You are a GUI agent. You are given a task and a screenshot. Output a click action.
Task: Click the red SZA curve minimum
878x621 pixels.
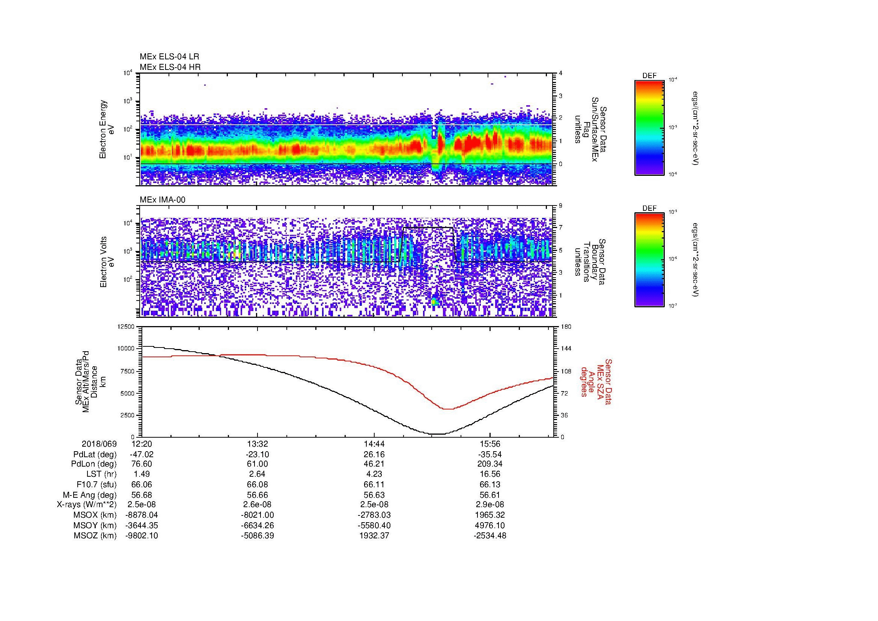[448, 409]
